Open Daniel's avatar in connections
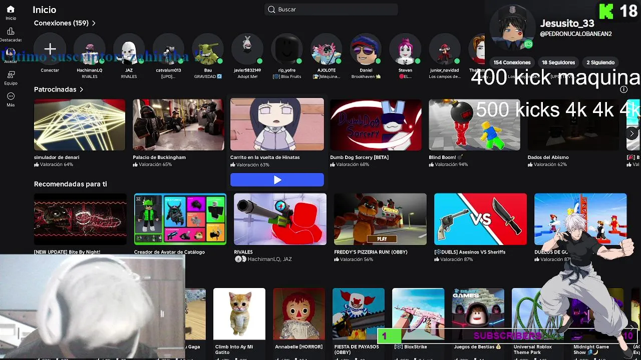641x360 pixels. coord(366,49)
